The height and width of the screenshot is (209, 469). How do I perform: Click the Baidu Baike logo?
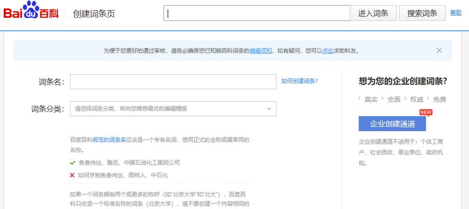pyautogui.click(x=31, y=11)
